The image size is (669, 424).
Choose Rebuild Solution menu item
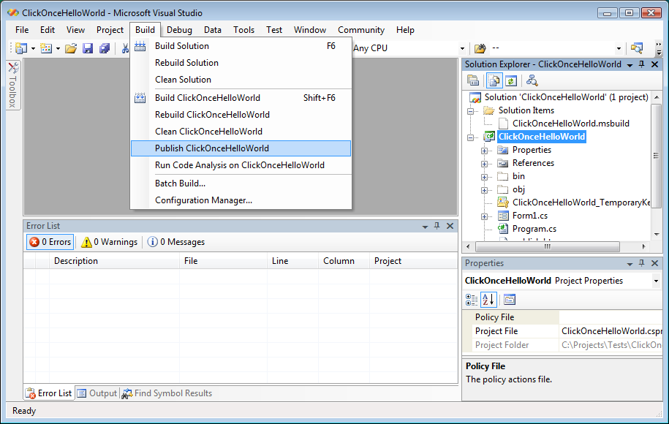coord(241,63)
